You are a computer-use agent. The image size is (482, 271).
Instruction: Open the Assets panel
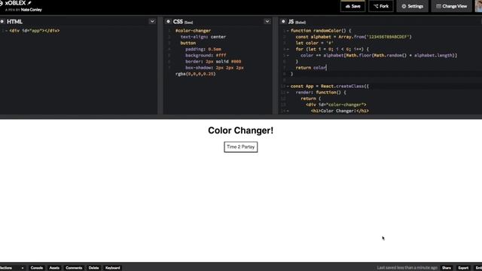click(x=54, y=268)
